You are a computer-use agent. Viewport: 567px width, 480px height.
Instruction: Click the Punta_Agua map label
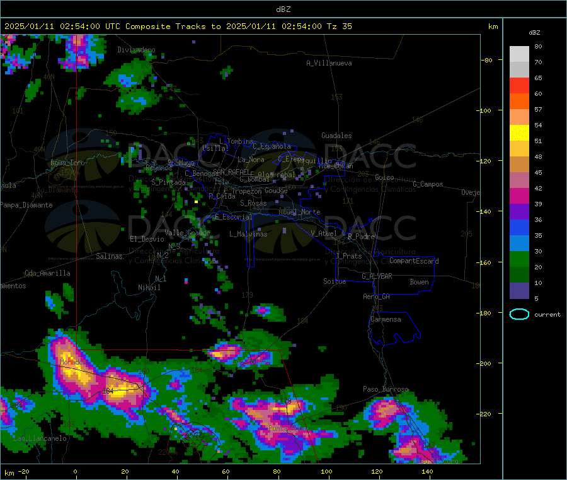(287, 428)
